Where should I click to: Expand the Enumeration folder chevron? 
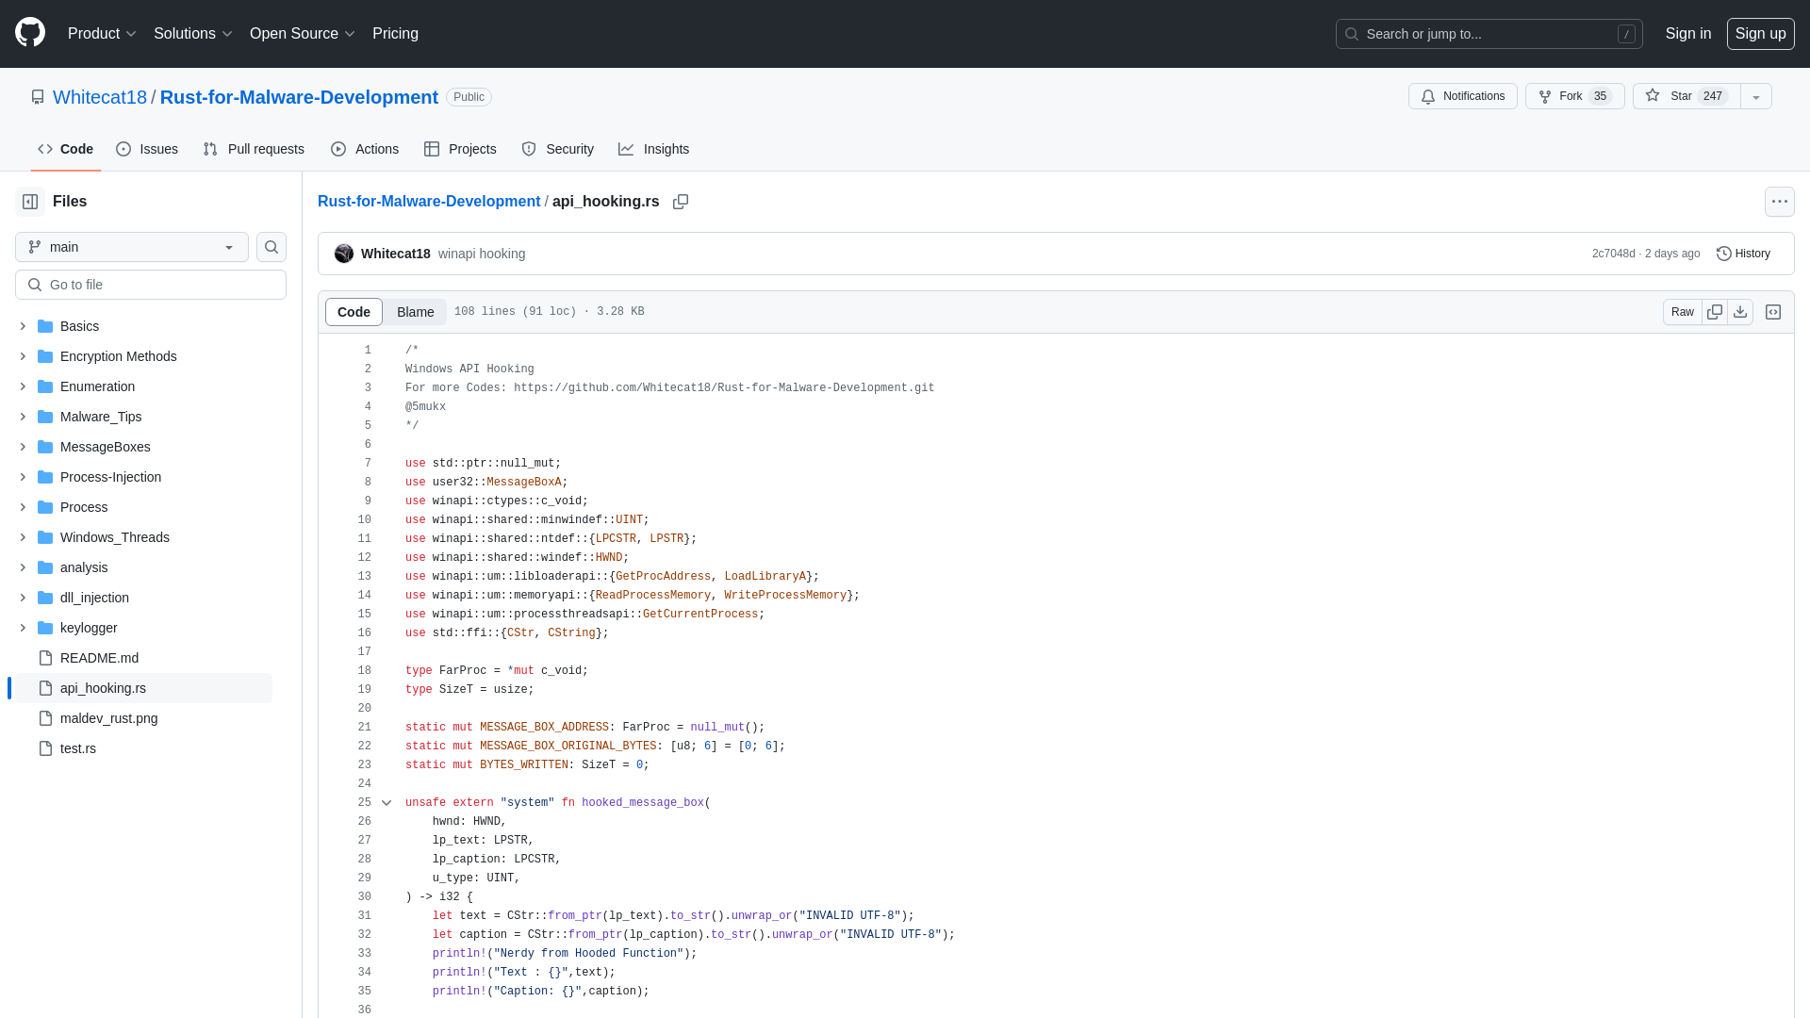[x=23, y=386]
